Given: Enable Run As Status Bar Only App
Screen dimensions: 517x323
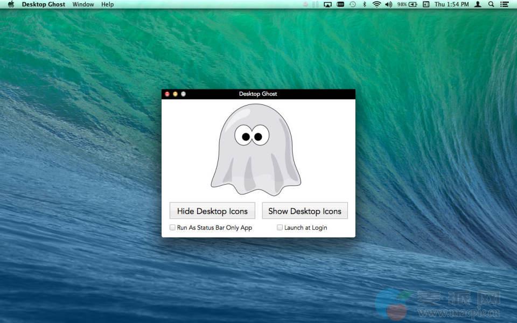Looking at the screenshot, I should (x=173, y=228).
